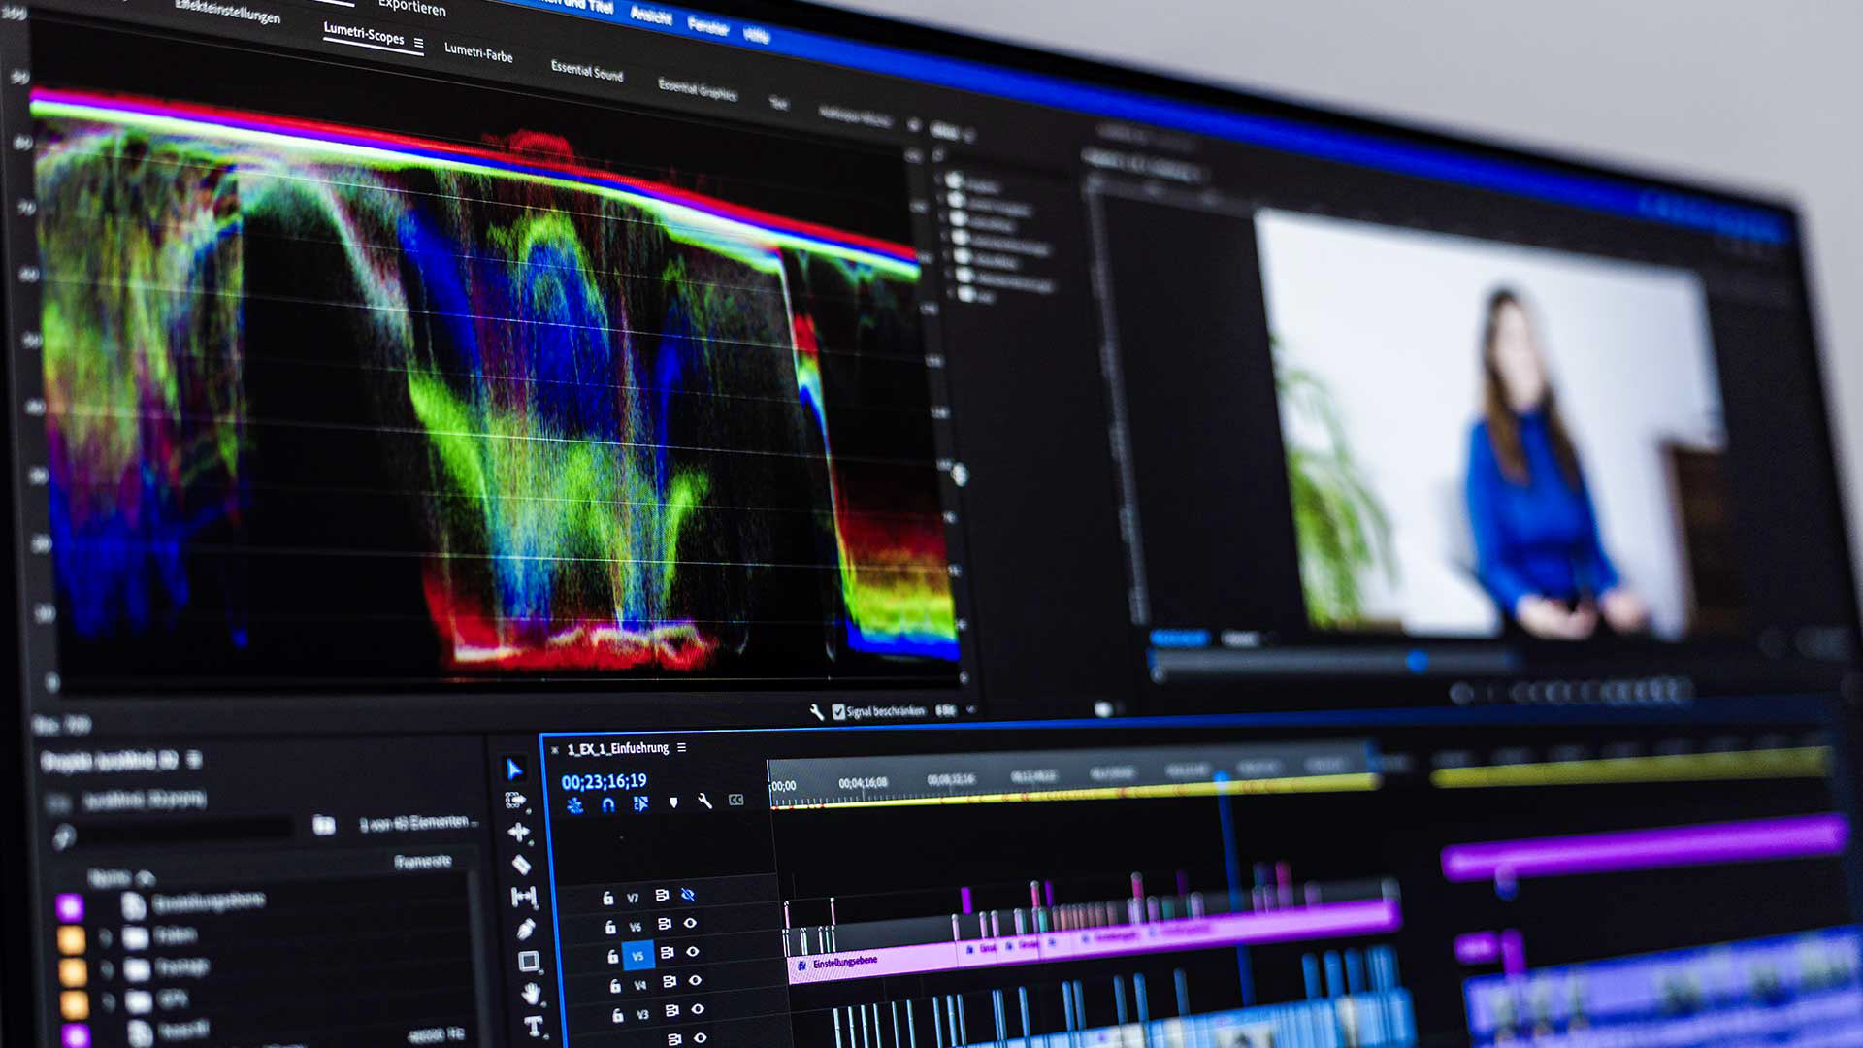This screenshot has width=1863, height=1048.
Task: Target the V4 track label
Action: point(640,985)
